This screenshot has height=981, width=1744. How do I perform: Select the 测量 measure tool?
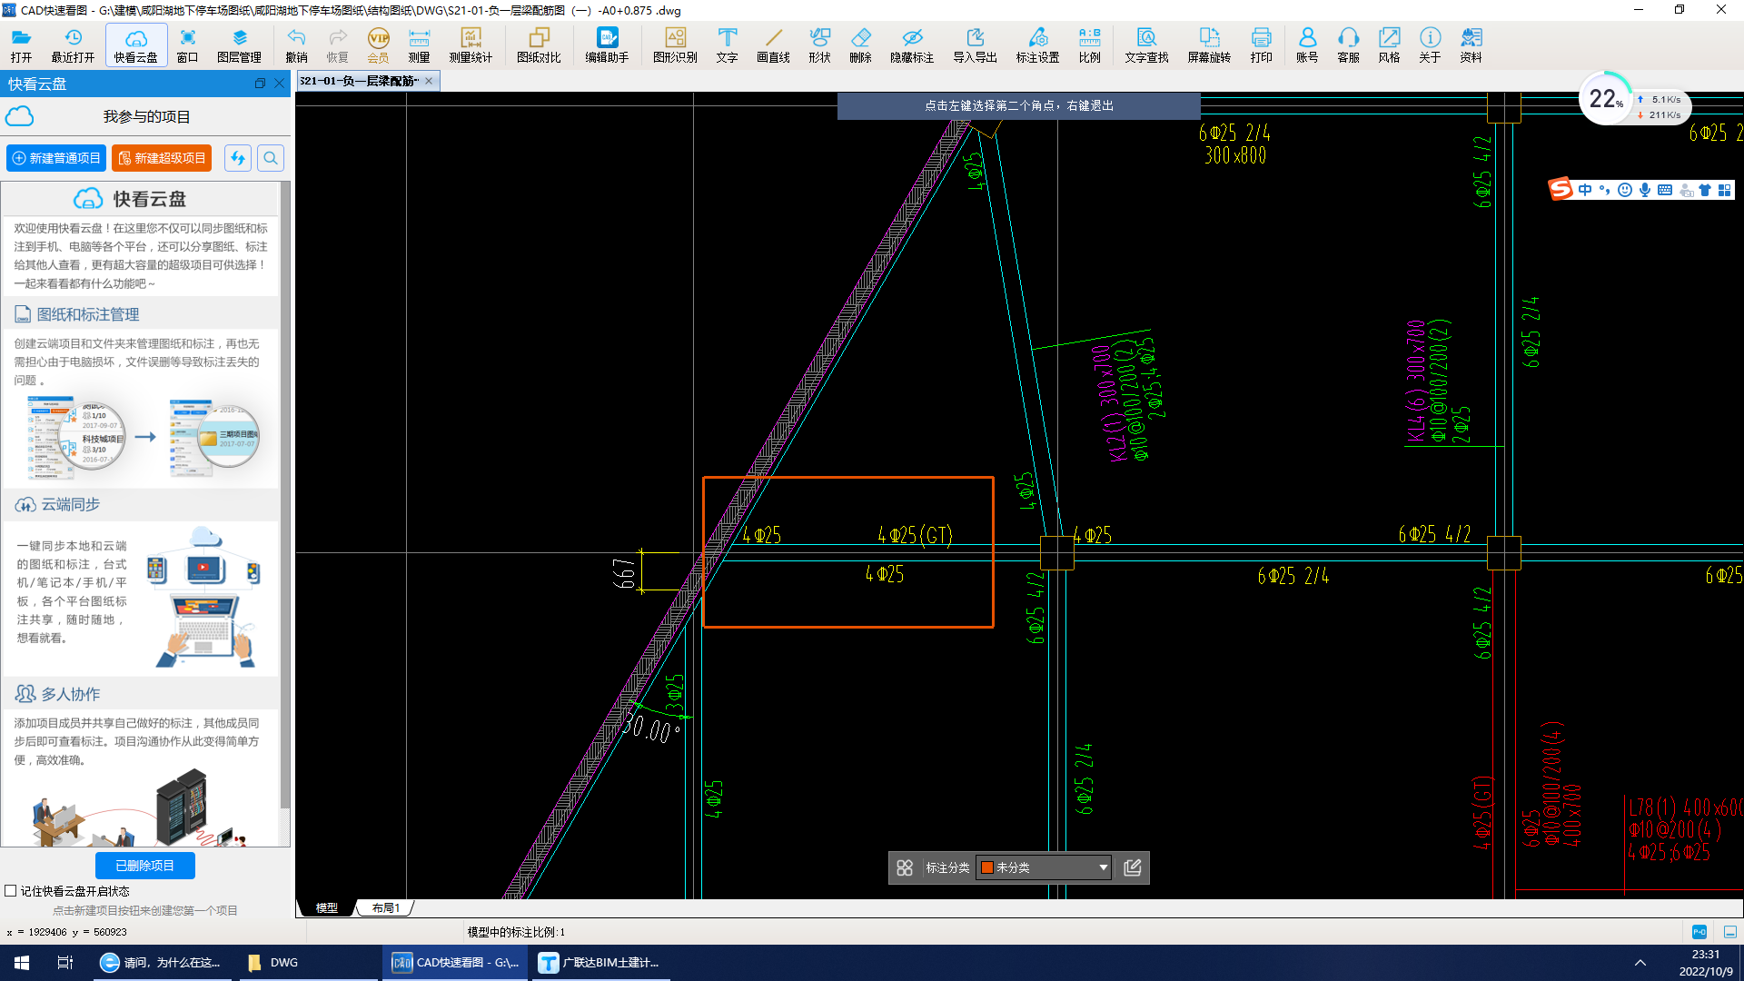pyautogui.click(x=419, y=45)
